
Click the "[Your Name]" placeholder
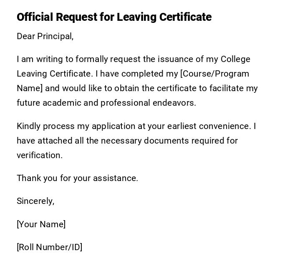(41, 224)
